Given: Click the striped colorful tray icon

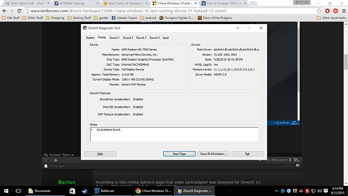Looking at the screenshot, I should (295, 191).
